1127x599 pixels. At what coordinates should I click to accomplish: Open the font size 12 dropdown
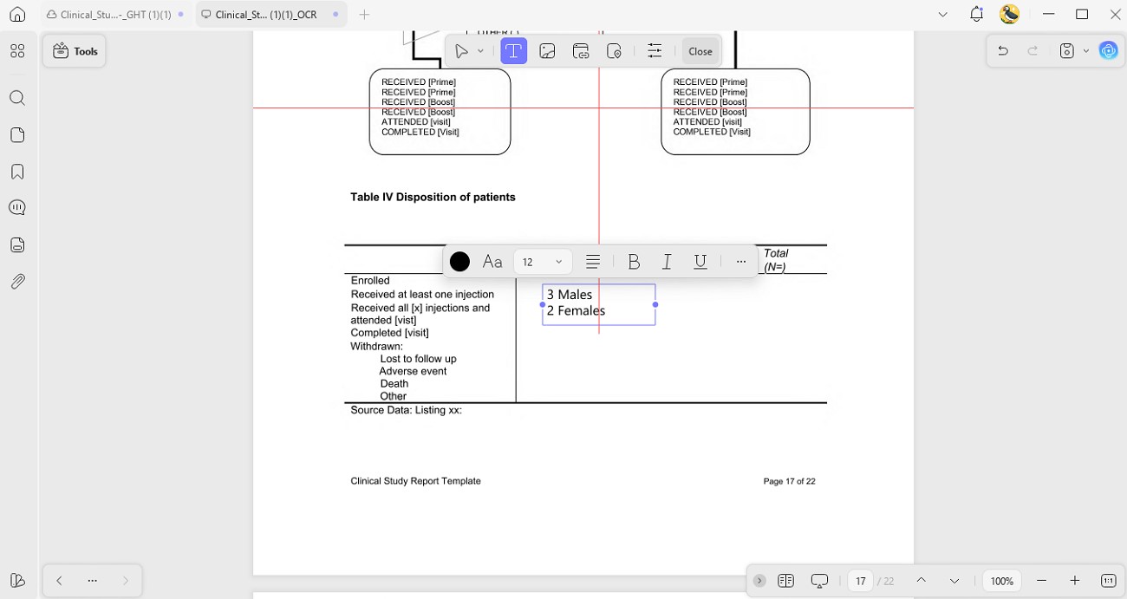(x=543, y=261)
